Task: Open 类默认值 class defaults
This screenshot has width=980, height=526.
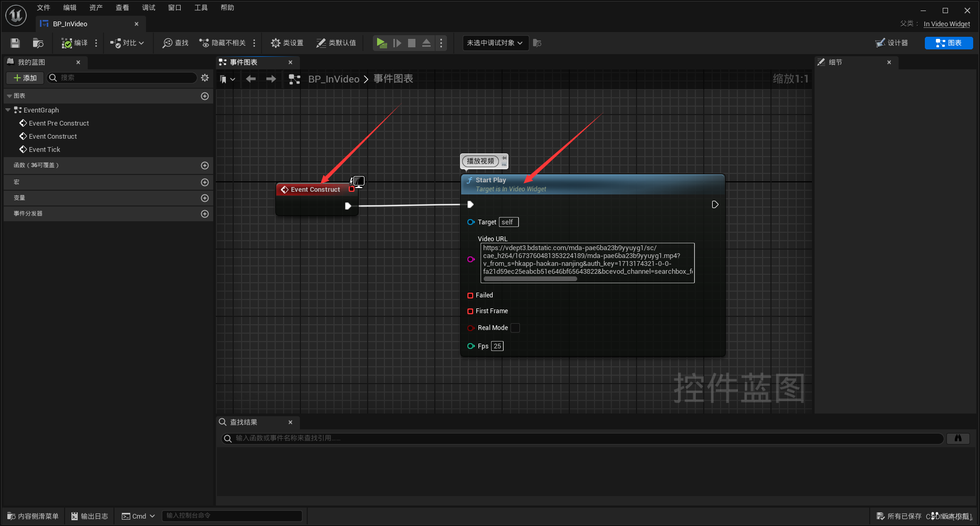Action: click(x=336, y=43)
